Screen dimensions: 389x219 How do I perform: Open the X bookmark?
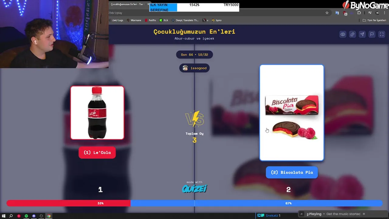point(205,20)
